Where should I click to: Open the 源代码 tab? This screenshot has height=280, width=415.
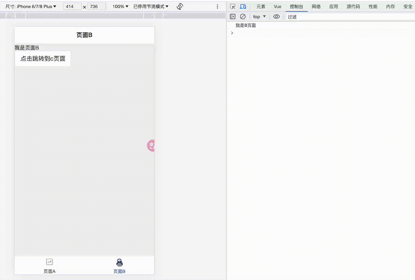click(x=353, y=6)
